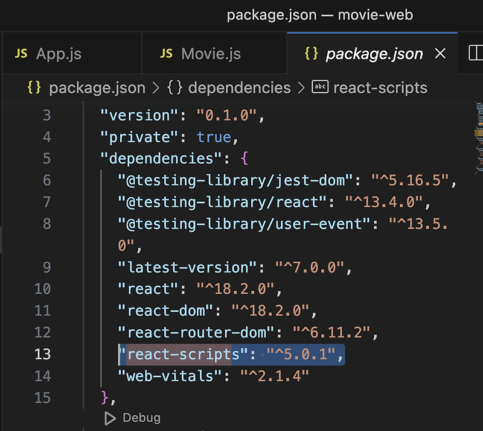Click the "^7.0.0" version value
483x431 pixels.
[310, 268]
